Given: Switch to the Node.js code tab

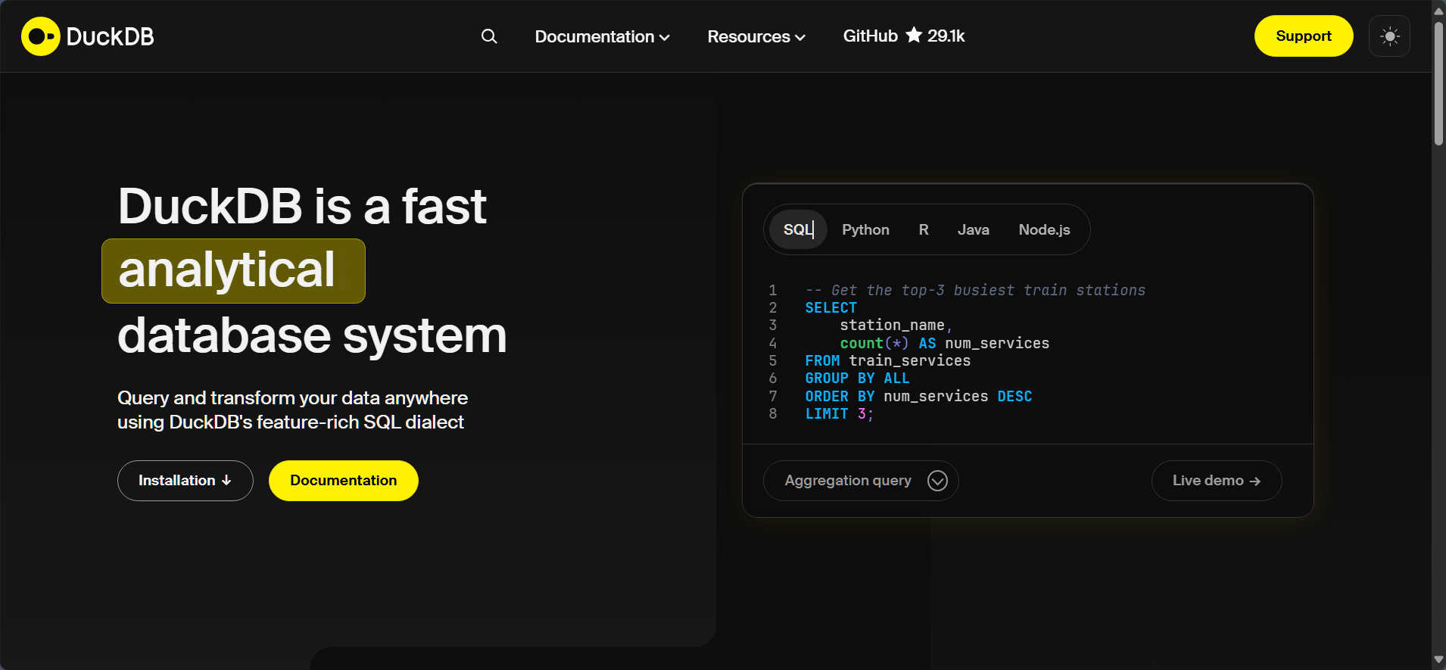Looking at the screenshot, I should click(1044, 229).
